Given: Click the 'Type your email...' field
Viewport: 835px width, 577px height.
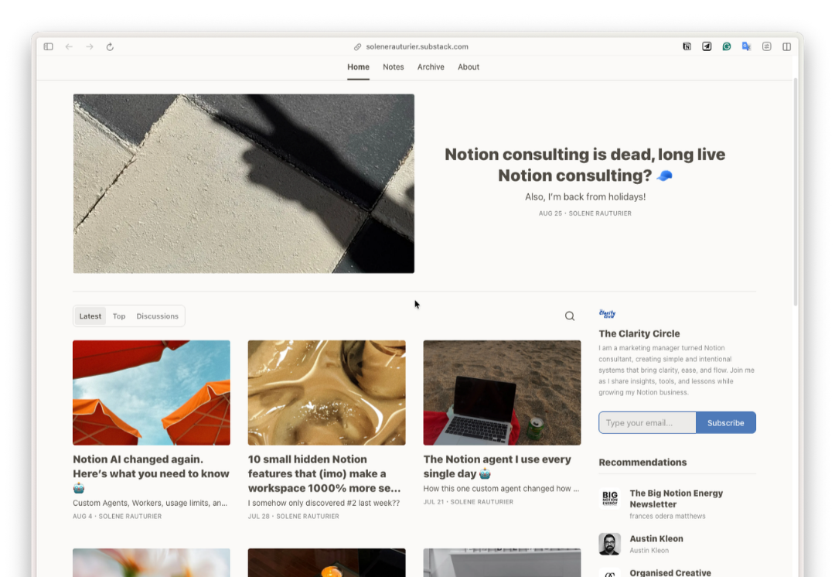Looking at the screenshot, I should 648,422.
